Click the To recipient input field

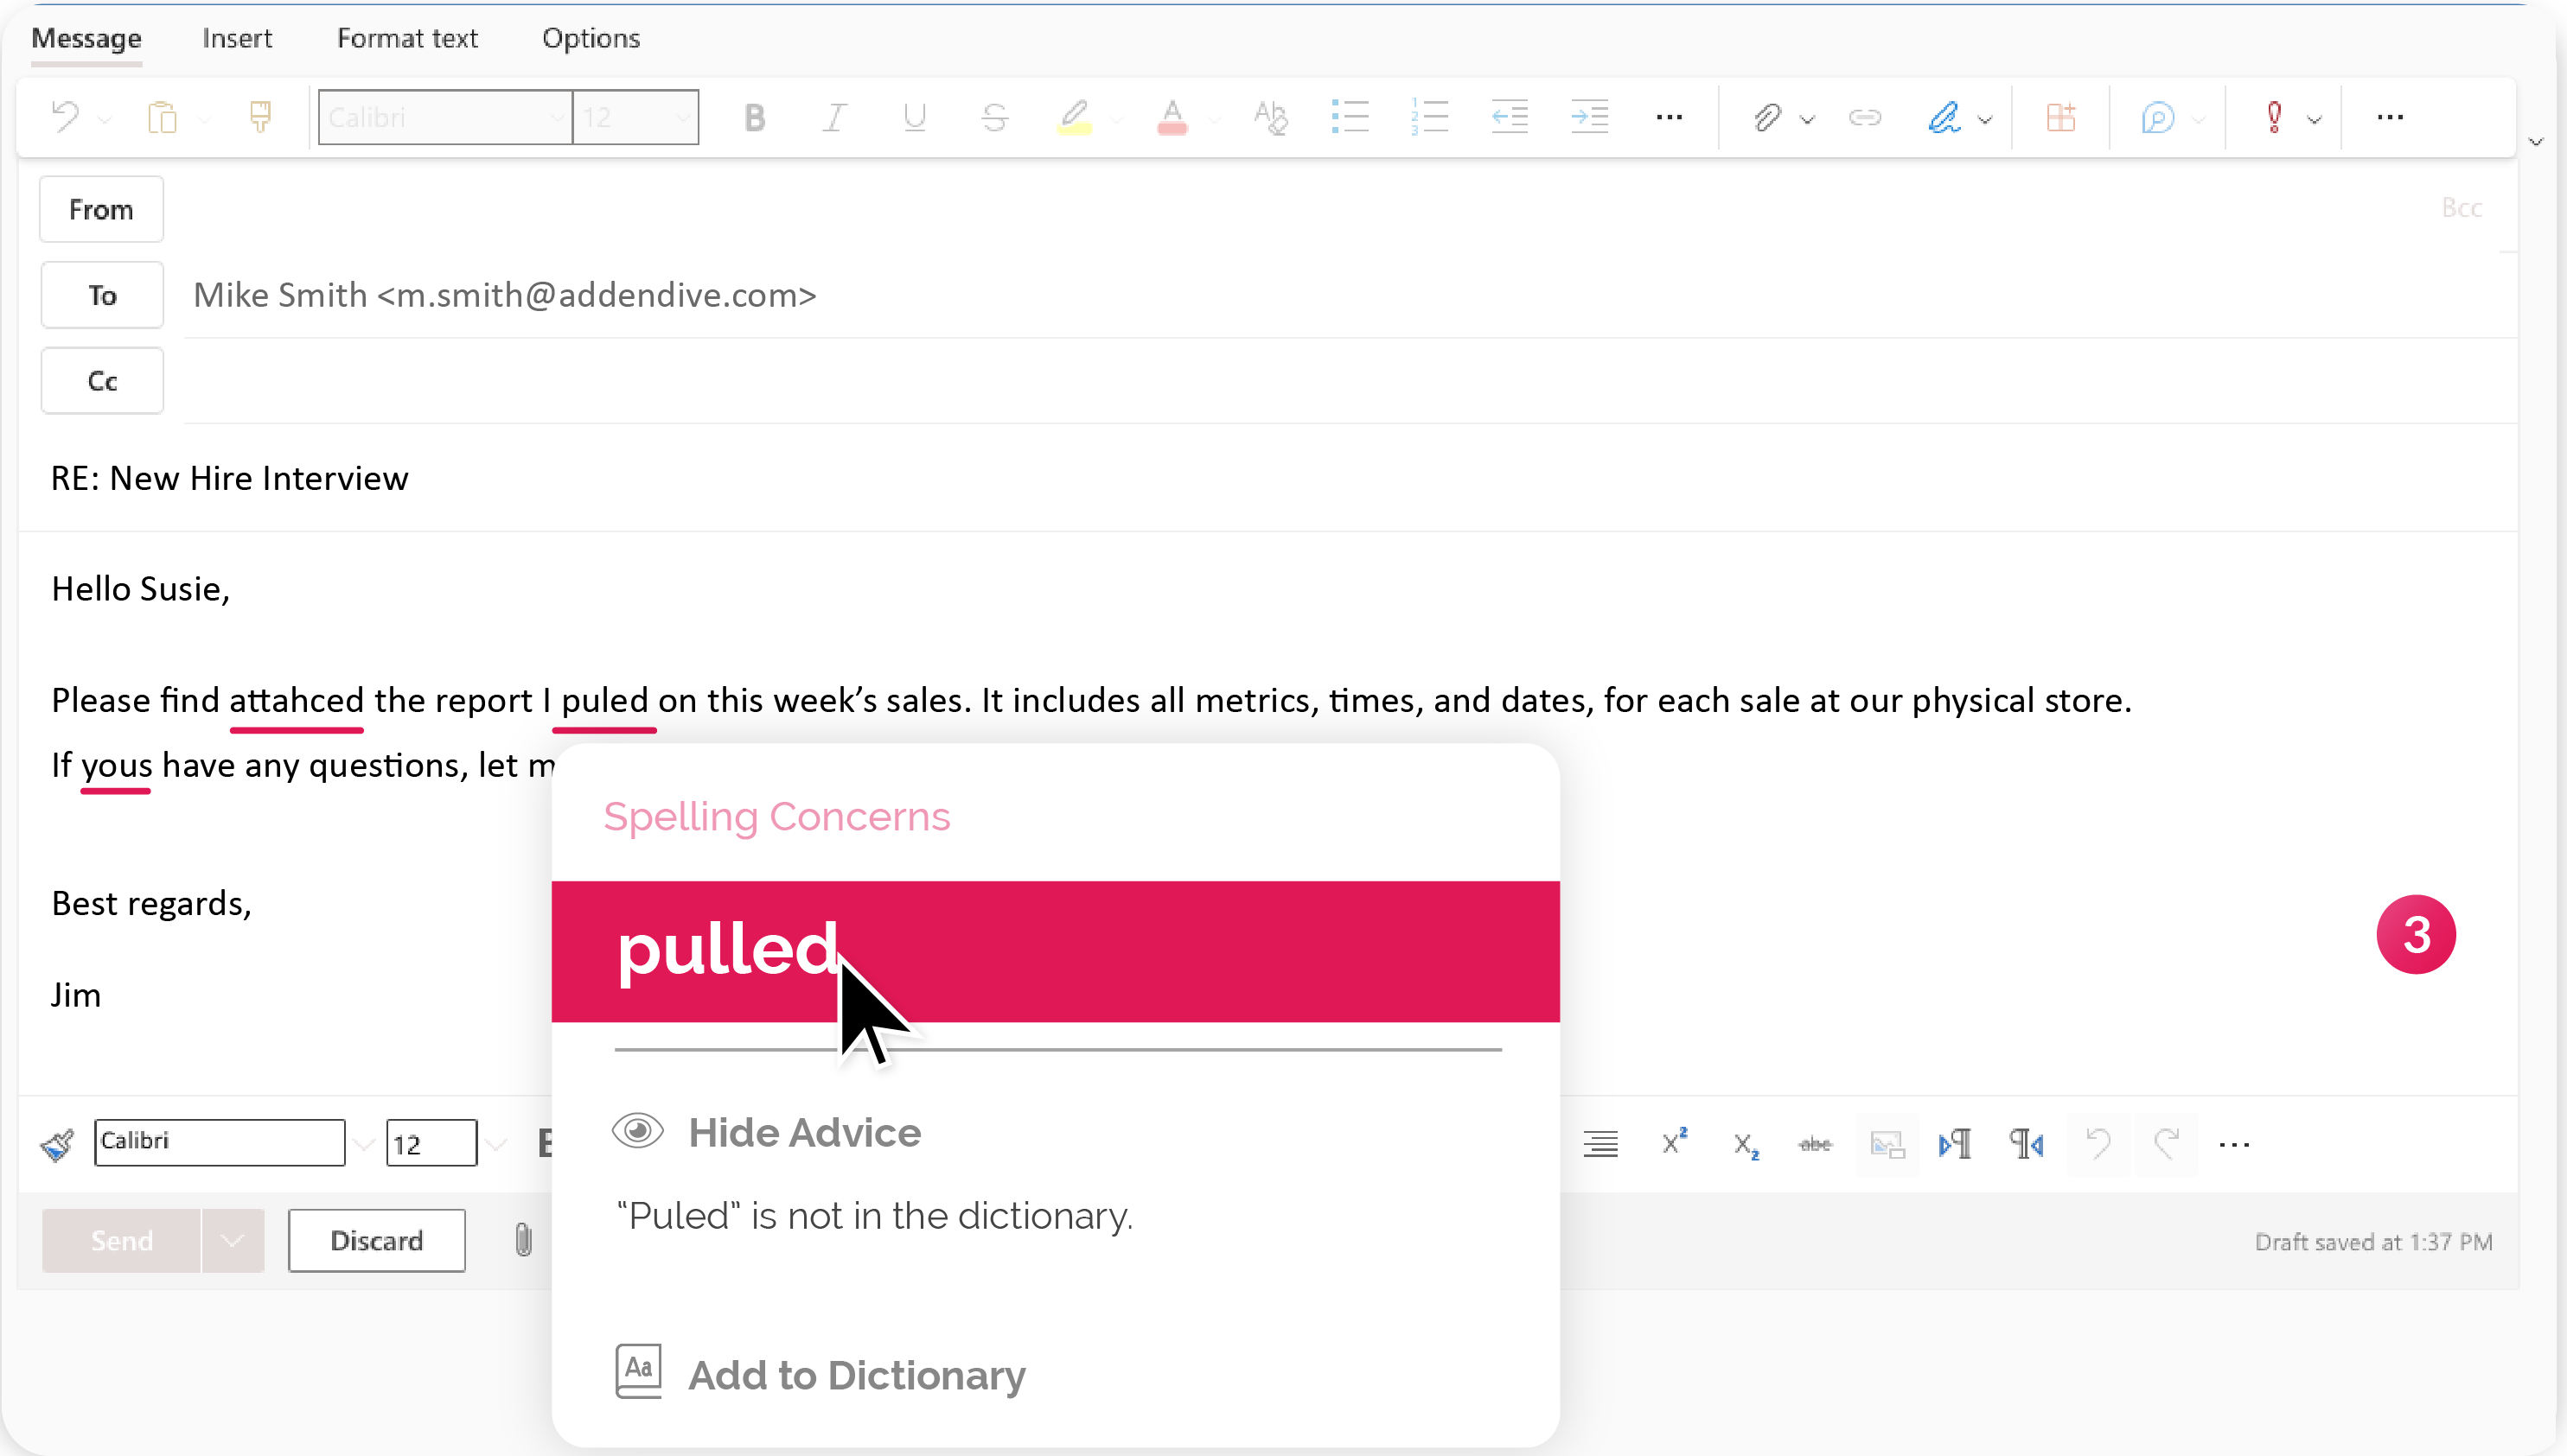(1342, 295)
